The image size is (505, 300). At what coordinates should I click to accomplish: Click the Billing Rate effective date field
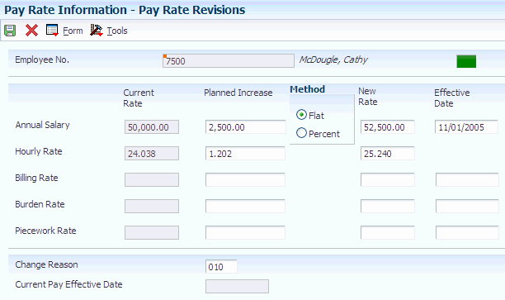[x=467, y=179]
